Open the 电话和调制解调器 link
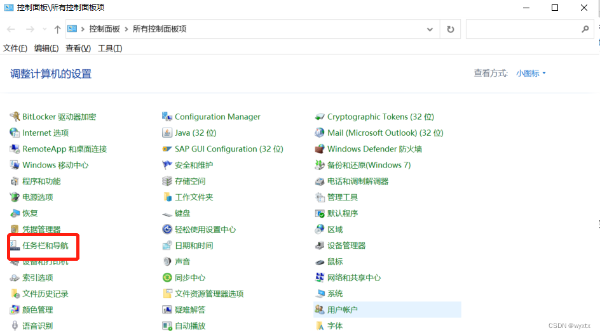The width and height of the screenshot is (600, 335). (358, 181)
